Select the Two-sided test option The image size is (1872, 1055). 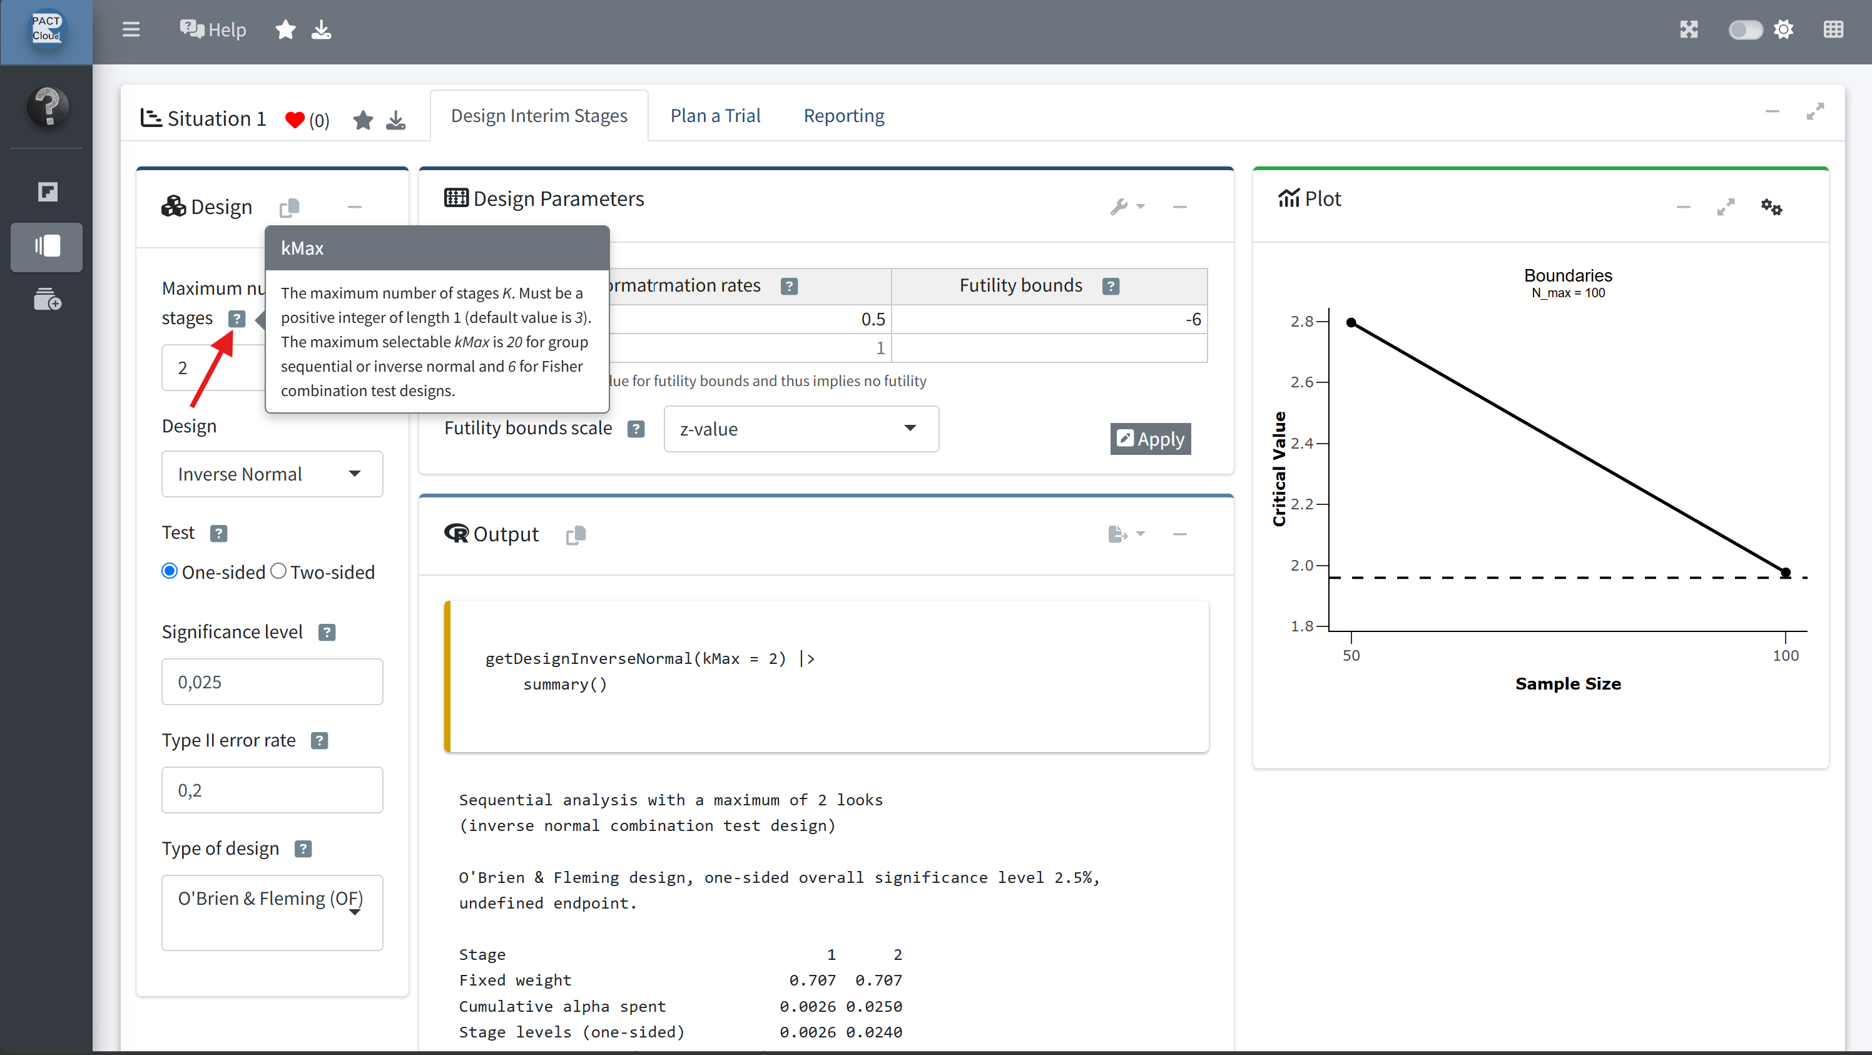(x=278, y=571)
